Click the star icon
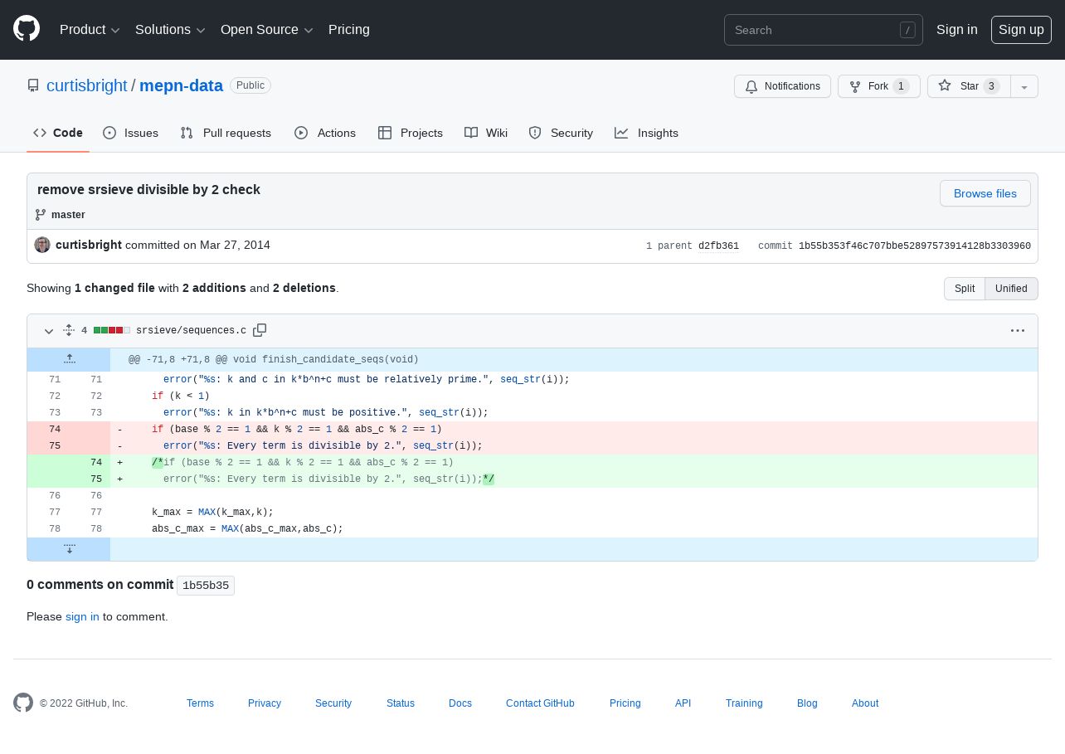The width and height of the screenshot is (1065, 754). point(945,86)
